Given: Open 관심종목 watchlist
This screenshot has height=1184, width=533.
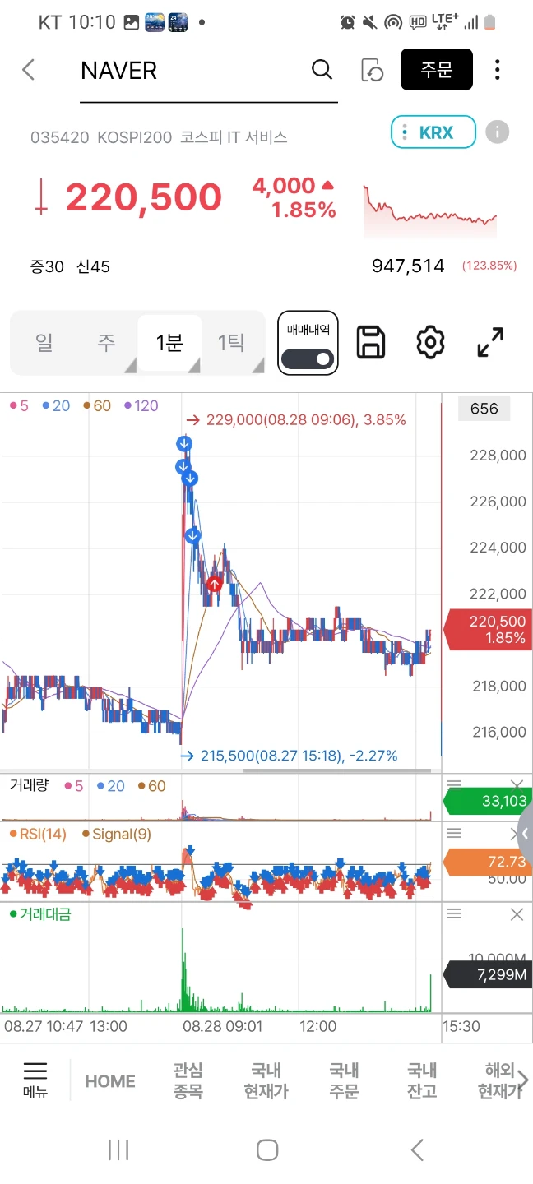Looking at the screenshot, I should [188, 1081].
